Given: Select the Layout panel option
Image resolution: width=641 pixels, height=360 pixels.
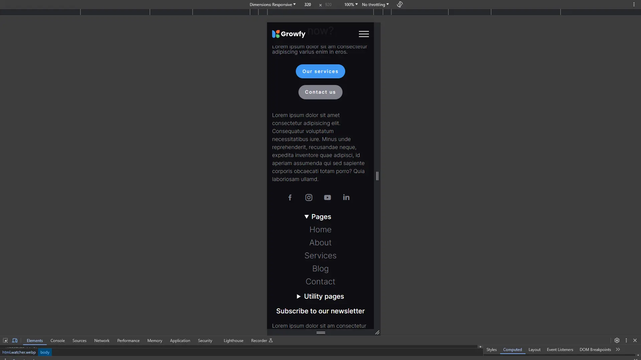Looking at the screenshot, I should (535, 349).
